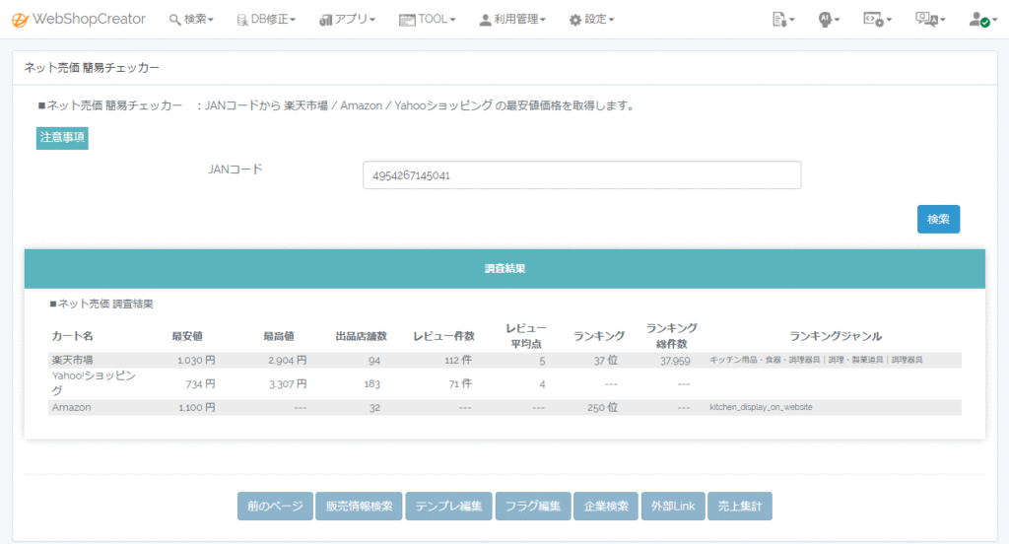1009x544 pixels.
Task: Open the 設定 menu
Action: (x=591, y=20)
